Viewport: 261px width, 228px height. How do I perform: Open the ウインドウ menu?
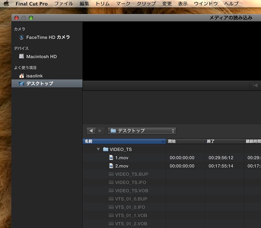coord(206,4)
